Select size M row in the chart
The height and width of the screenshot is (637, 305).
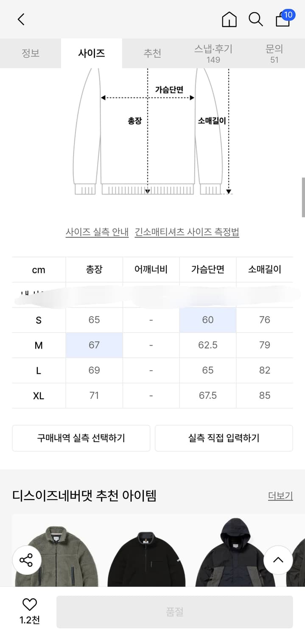coord(38,345)
